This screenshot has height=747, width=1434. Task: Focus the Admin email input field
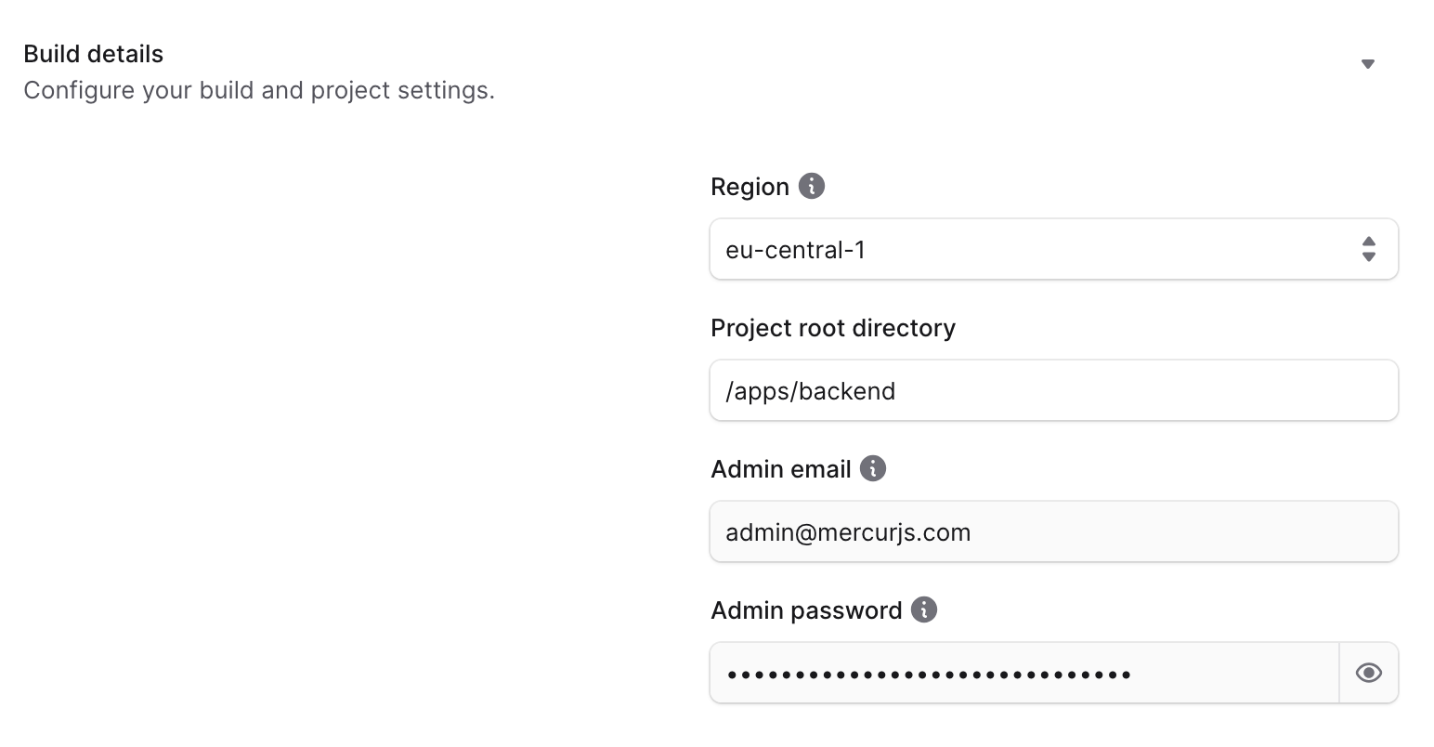tap(1053, 531)
